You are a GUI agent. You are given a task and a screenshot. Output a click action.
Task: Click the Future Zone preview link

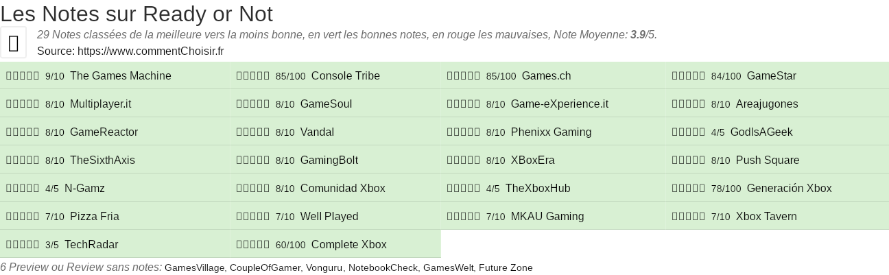pos(506,268)
